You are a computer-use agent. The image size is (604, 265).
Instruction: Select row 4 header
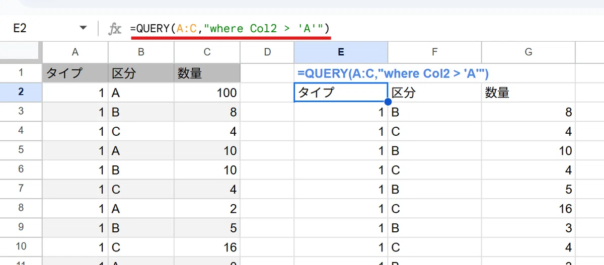pos(21,131)
